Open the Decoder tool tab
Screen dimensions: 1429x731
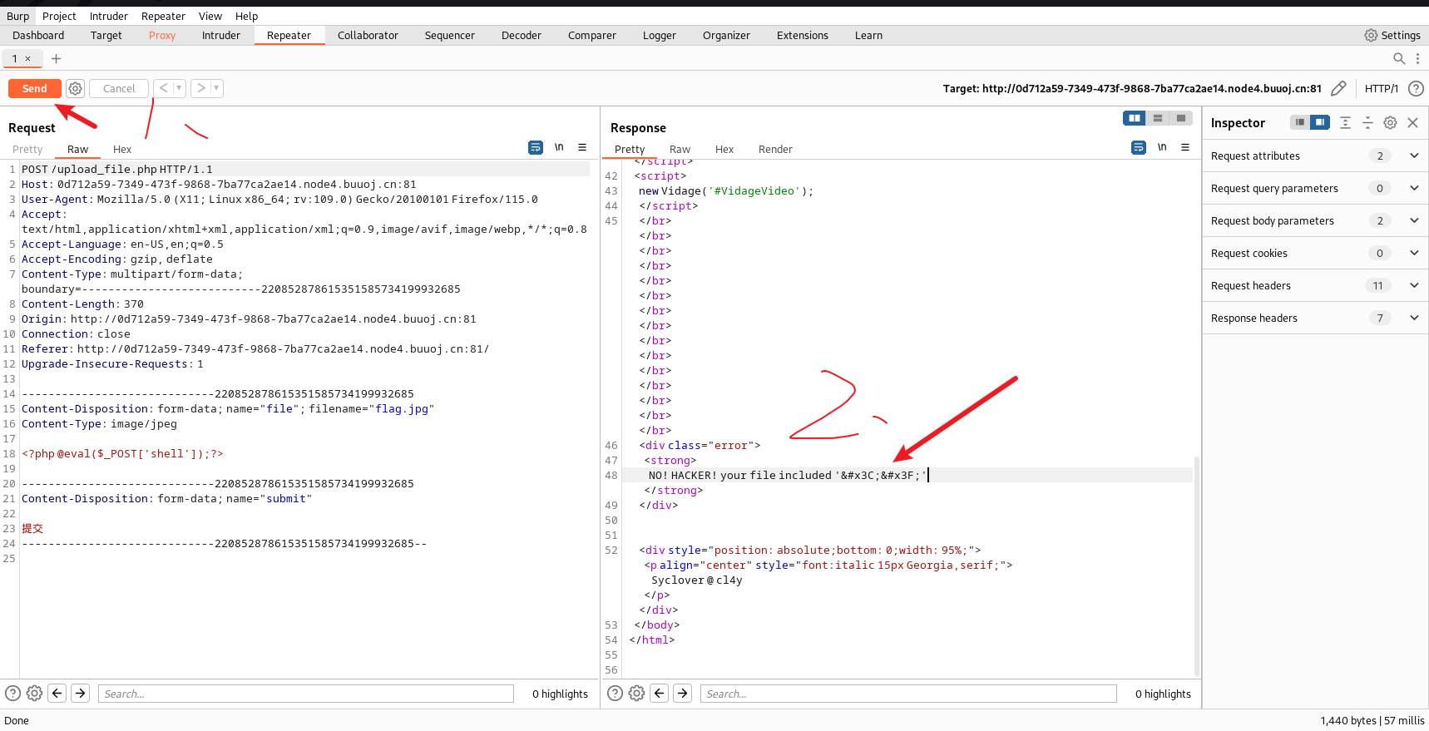point(522,35)
